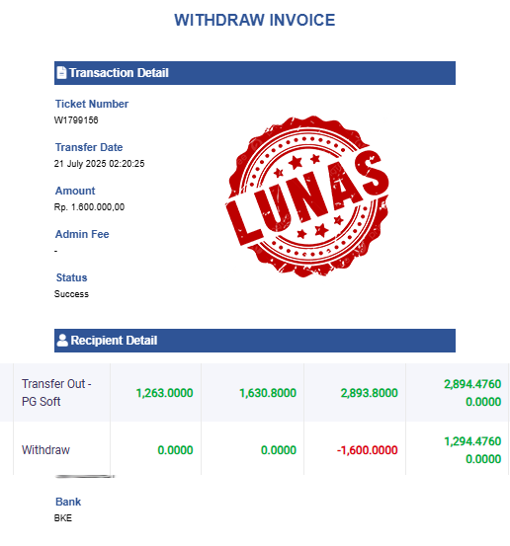
Task: Select the balance 2,894.4760
Action: tap(472, 384)
